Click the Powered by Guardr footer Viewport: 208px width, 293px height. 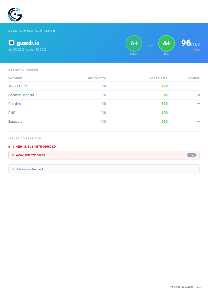[182, 287]
